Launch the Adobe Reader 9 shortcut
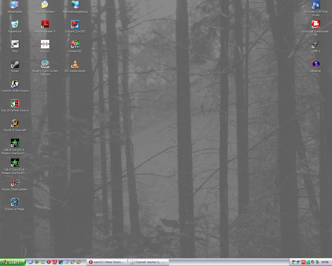This screenshot has width=332, height=266. point(45,27)
